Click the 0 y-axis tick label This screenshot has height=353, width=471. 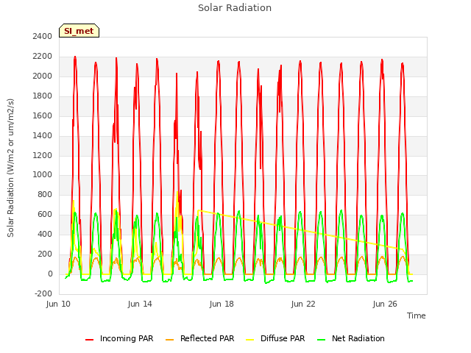[50, 274]
